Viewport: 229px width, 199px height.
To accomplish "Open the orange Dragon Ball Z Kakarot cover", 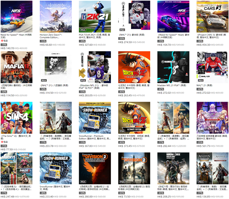I will tap(134, 67).
